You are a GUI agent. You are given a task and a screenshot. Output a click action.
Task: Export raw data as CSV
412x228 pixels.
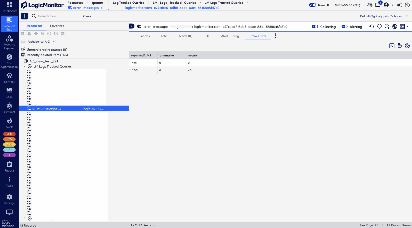point(399,46)
